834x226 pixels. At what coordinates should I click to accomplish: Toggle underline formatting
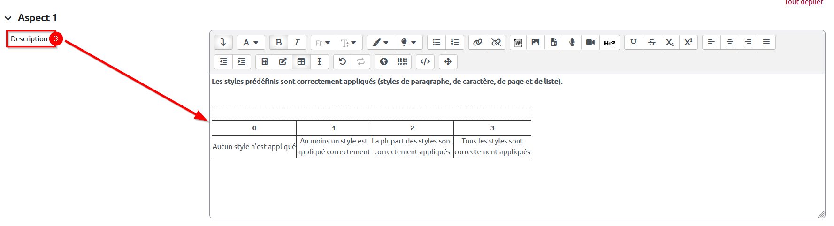coord(634,42)
